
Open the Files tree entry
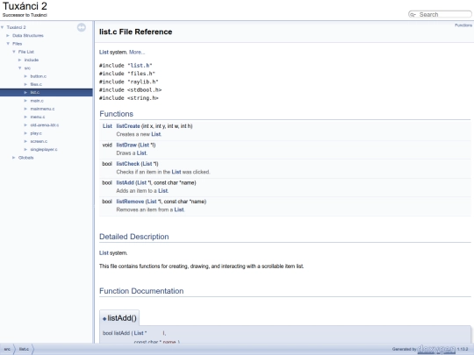pyautogui.click(x=18, y=44)
